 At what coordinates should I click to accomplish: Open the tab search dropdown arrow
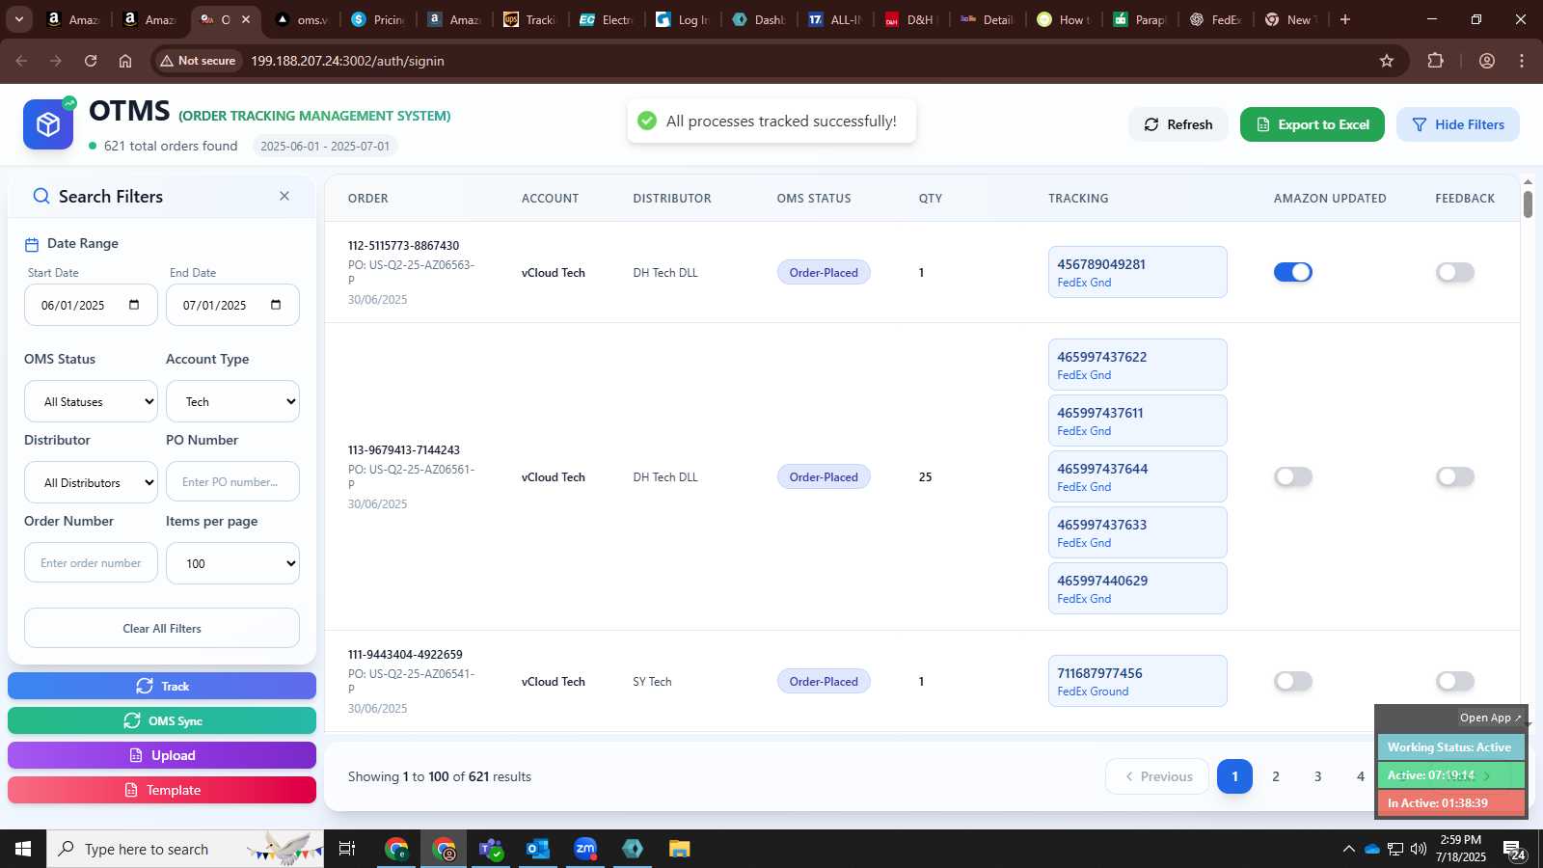18,19
